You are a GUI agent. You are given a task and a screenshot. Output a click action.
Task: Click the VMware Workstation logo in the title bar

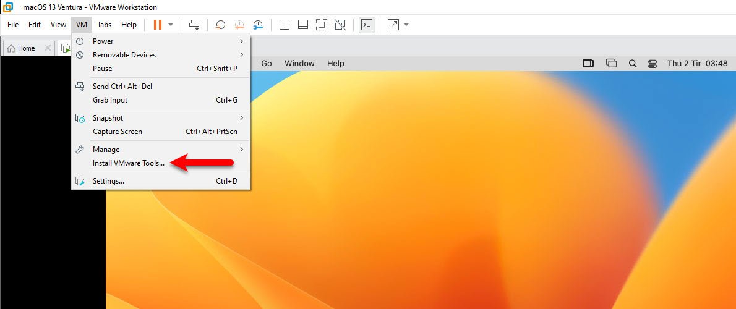[x=8, y=7]
